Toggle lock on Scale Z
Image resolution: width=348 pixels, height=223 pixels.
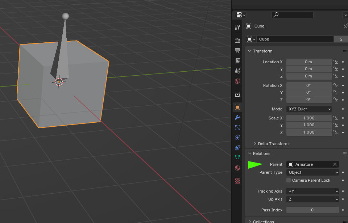tap(336, 132)
